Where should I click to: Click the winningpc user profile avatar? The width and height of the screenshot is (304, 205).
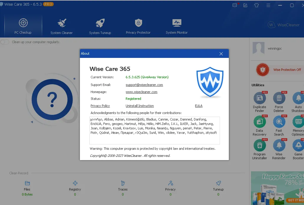259,48
